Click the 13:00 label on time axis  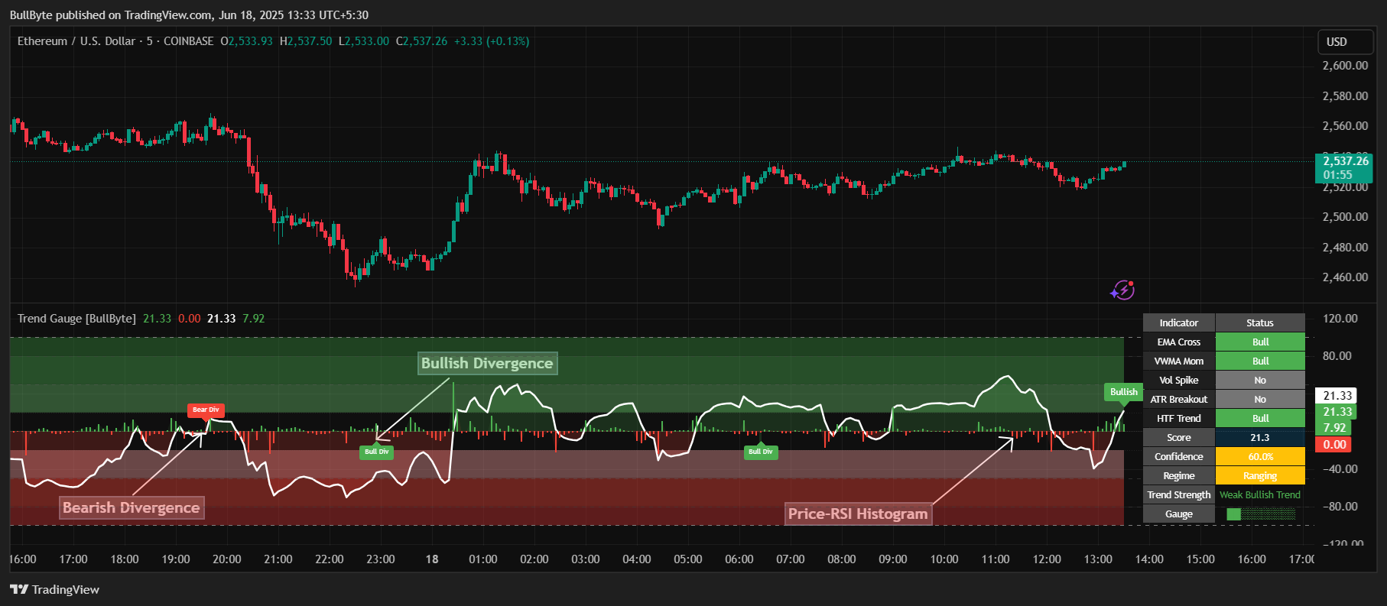[x=1098, y=559]
